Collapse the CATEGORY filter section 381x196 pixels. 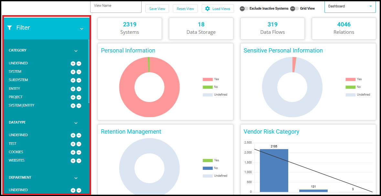(76, 51)
